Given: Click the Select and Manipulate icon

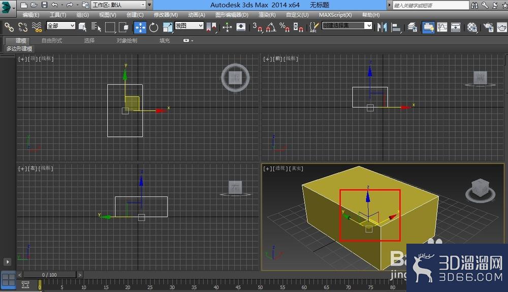Looking at the screenshot, I should tap(227, 27).
